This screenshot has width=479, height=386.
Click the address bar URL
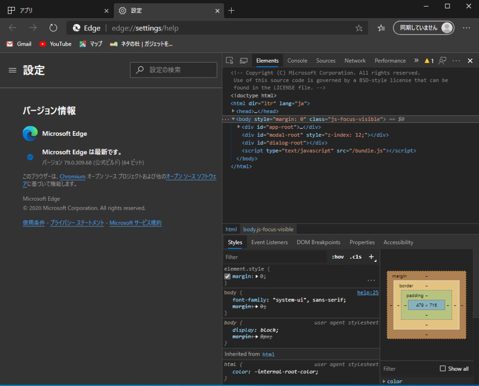[145, 28]
